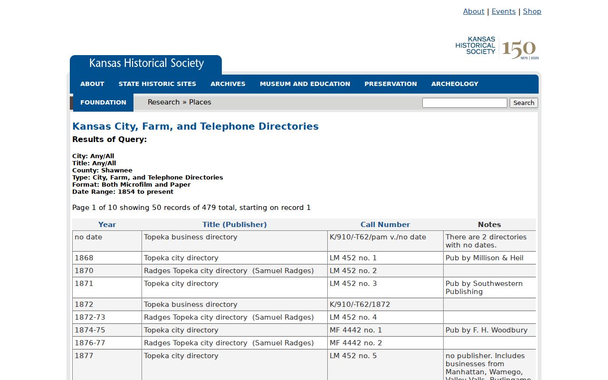Open the STATE HISTORIC SITES menu

coord(157,84)
